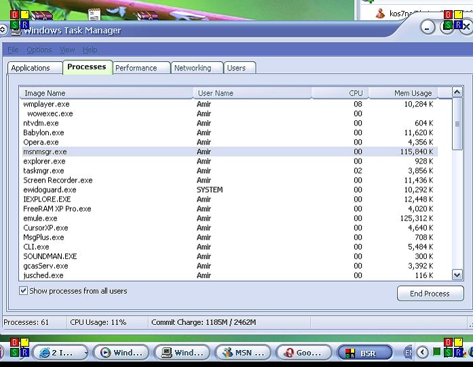Click the roll-up arrows button left of the title
The height and width of the screenshot is (367, 473).
[3, 30]
